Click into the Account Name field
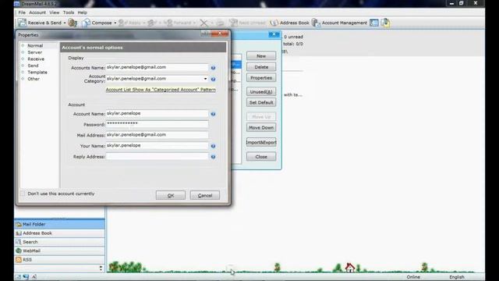 point(157,114)
